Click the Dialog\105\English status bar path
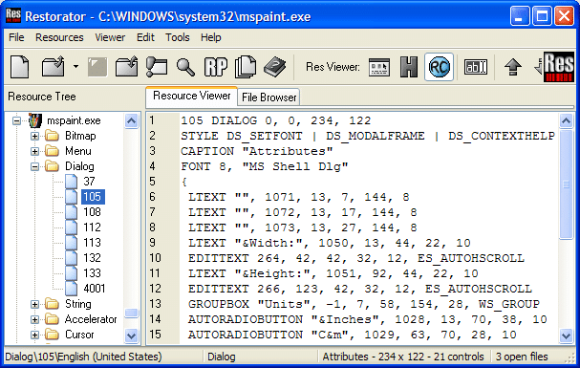Viewport: 580px width, 368px height. click(x=83, y=357)
